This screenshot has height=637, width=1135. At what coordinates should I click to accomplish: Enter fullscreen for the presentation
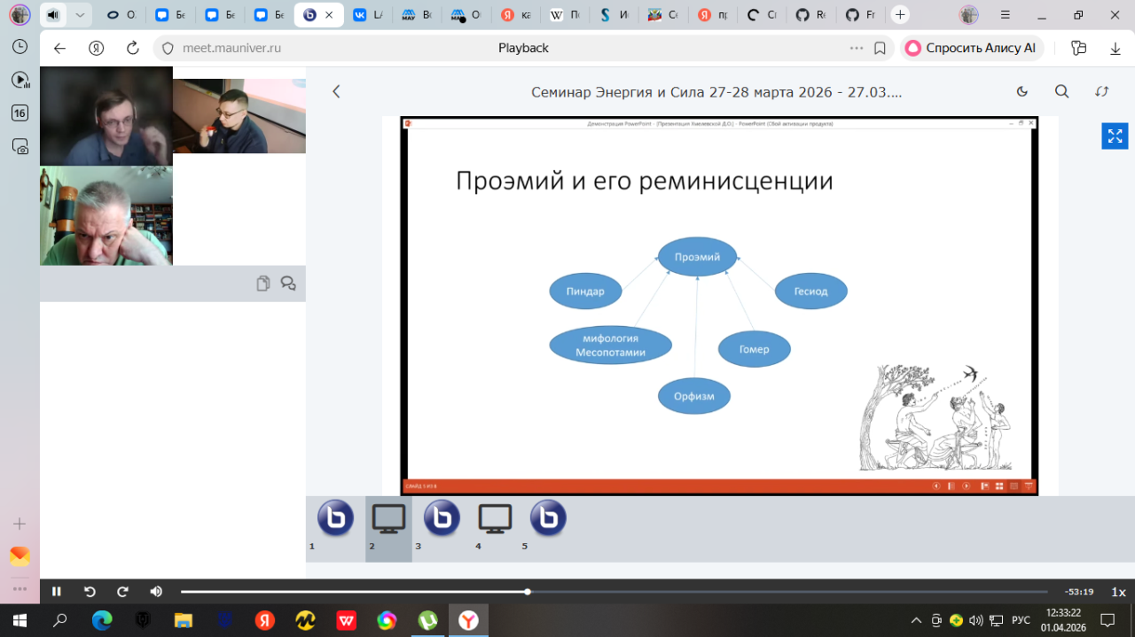[1115, 136]
